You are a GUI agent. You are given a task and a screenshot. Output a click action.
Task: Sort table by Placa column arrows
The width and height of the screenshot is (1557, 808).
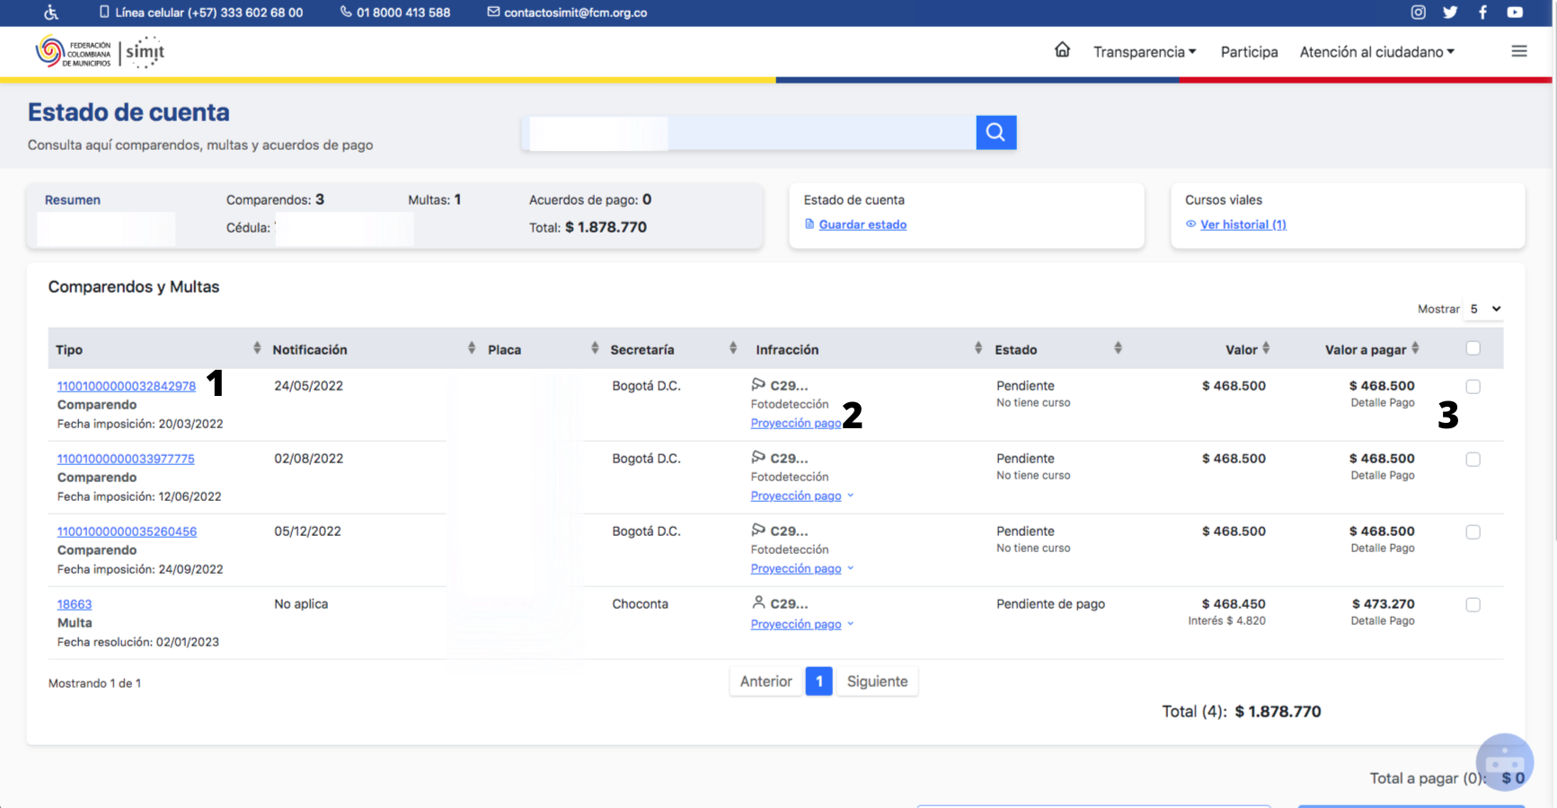coord(595,348)
